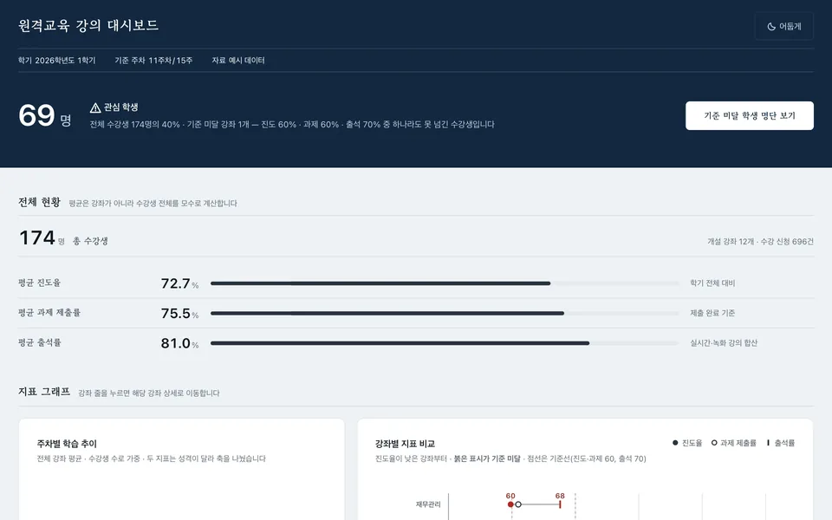The height and width of the screenshot is (520, 832).
Task: Click the red 60 progress dot for 재무관리
Action: click(x=510, y=504)
